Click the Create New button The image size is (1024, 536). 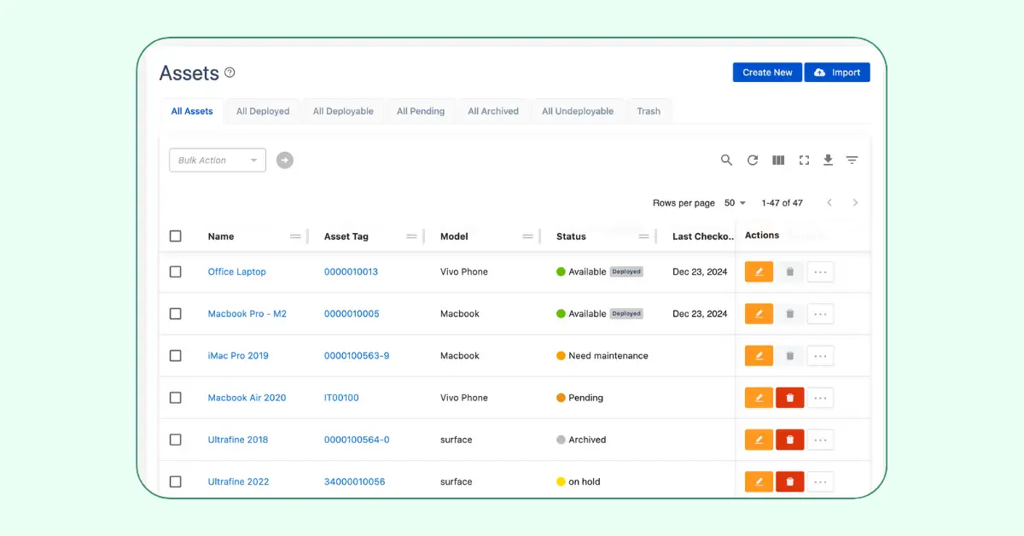point(767,73)
